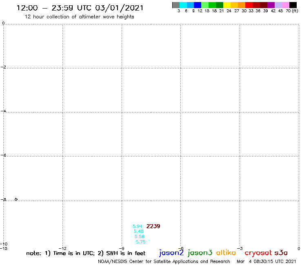The image size is (302, 265).
Task: Click the bright red legend swatch
Action: 249,5
